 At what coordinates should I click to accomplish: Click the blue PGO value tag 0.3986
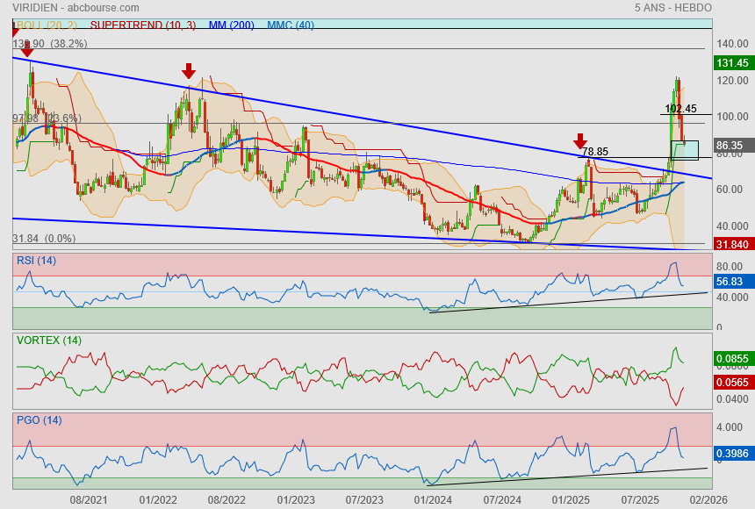(731, 453)
